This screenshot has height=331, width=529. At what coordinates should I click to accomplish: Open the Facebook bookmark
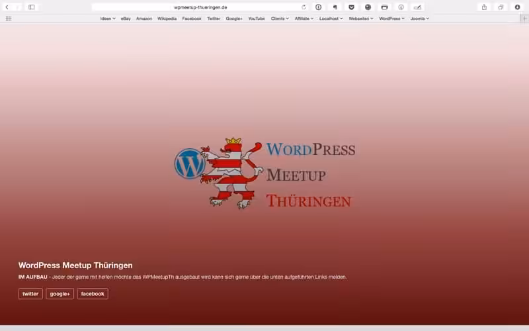point(192,19)
